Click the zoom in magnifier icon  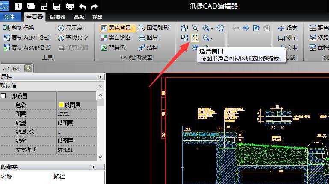(206, 28)
